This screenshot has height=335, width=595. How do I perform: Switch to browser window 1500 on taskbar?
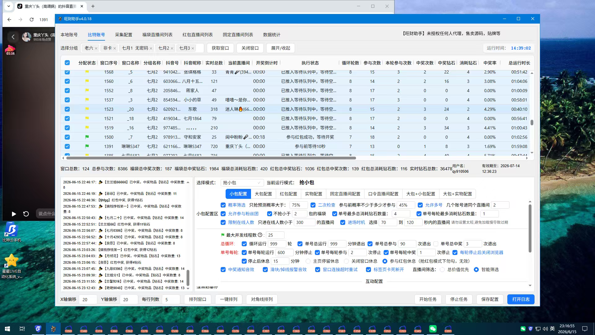coord(175,329)
